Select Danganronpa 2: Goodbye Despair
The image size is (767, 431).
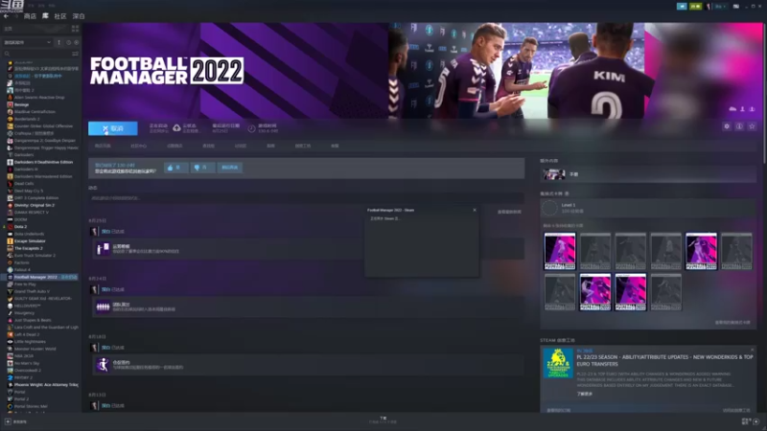[44, 140]
